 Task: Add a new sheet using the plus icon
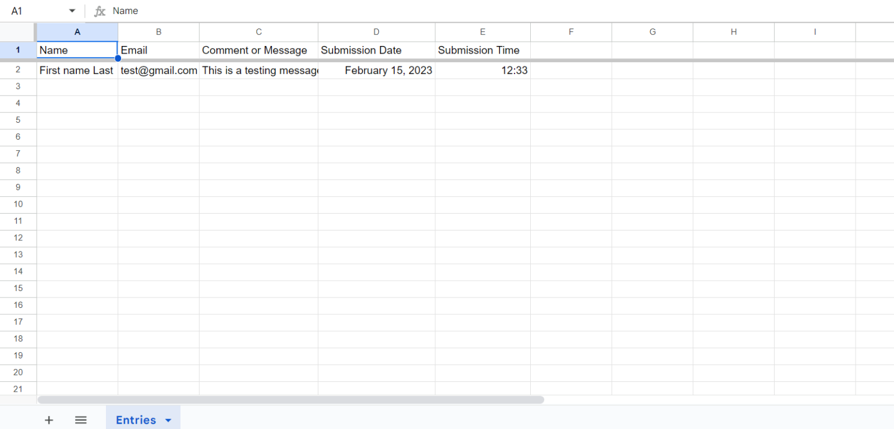click(x=49, y=420)
